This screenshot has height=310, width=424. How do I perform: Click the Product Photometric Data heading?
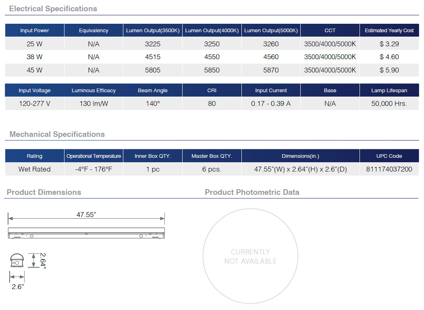pos(252,192)
